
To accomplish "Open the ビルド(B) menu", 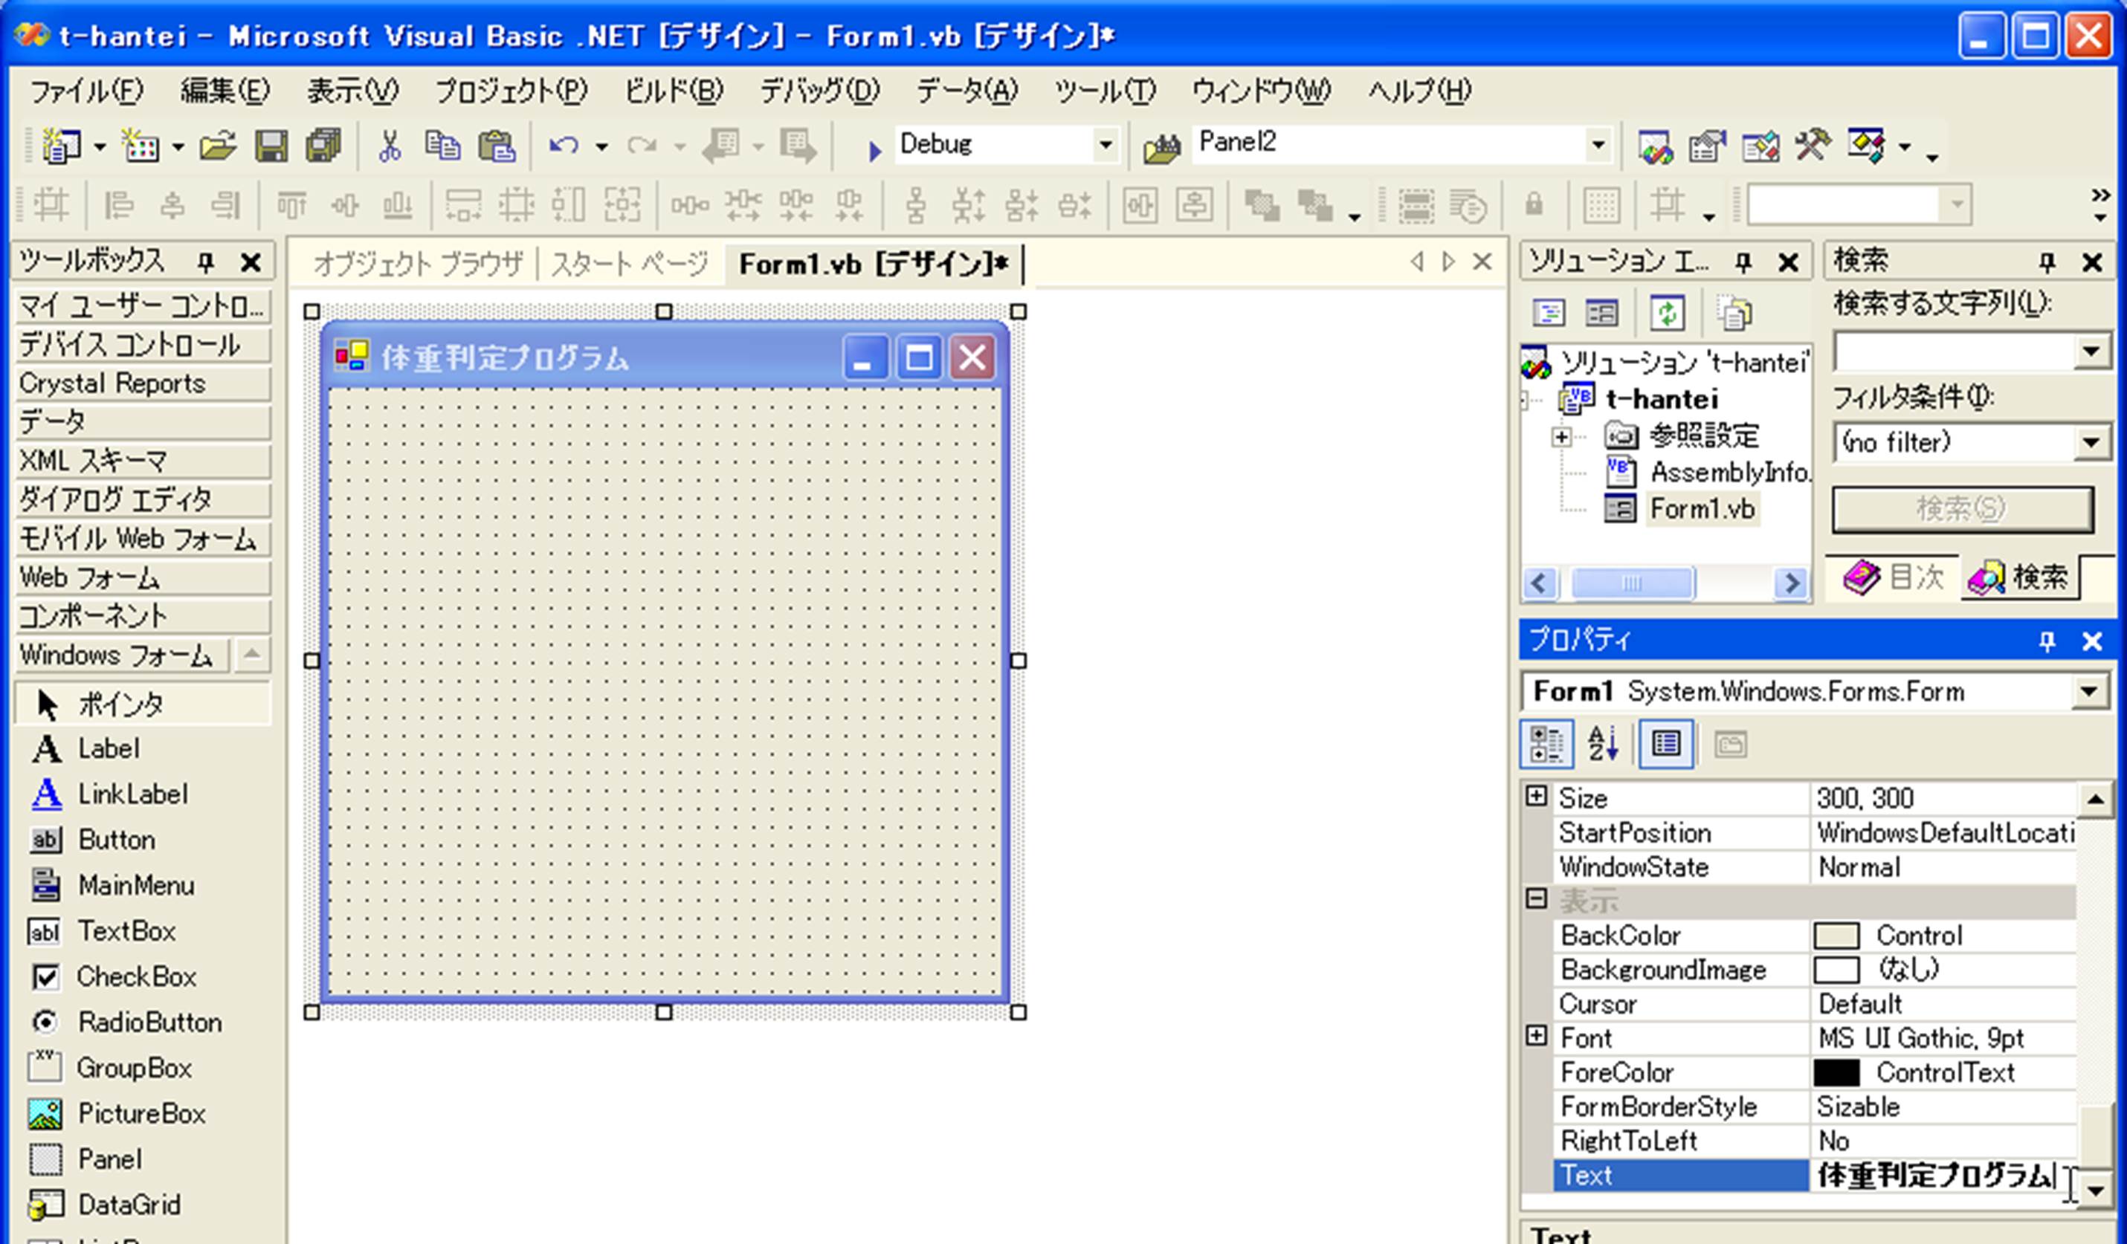I will point(673,91).
